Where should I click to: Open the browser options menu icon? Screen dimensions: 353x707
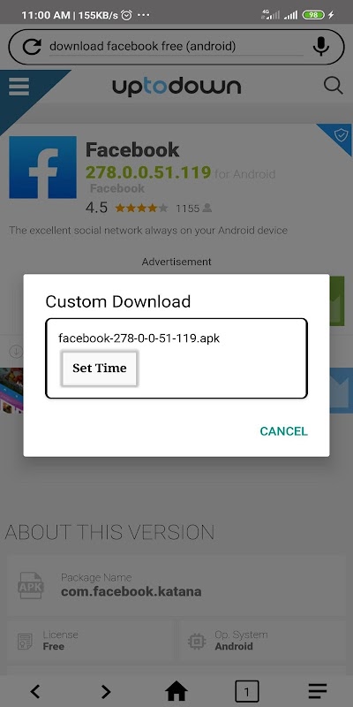point(318,691)
